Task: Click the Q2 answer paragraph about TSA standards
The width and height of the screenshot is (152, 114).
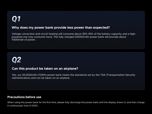Action: click(73, 76)
